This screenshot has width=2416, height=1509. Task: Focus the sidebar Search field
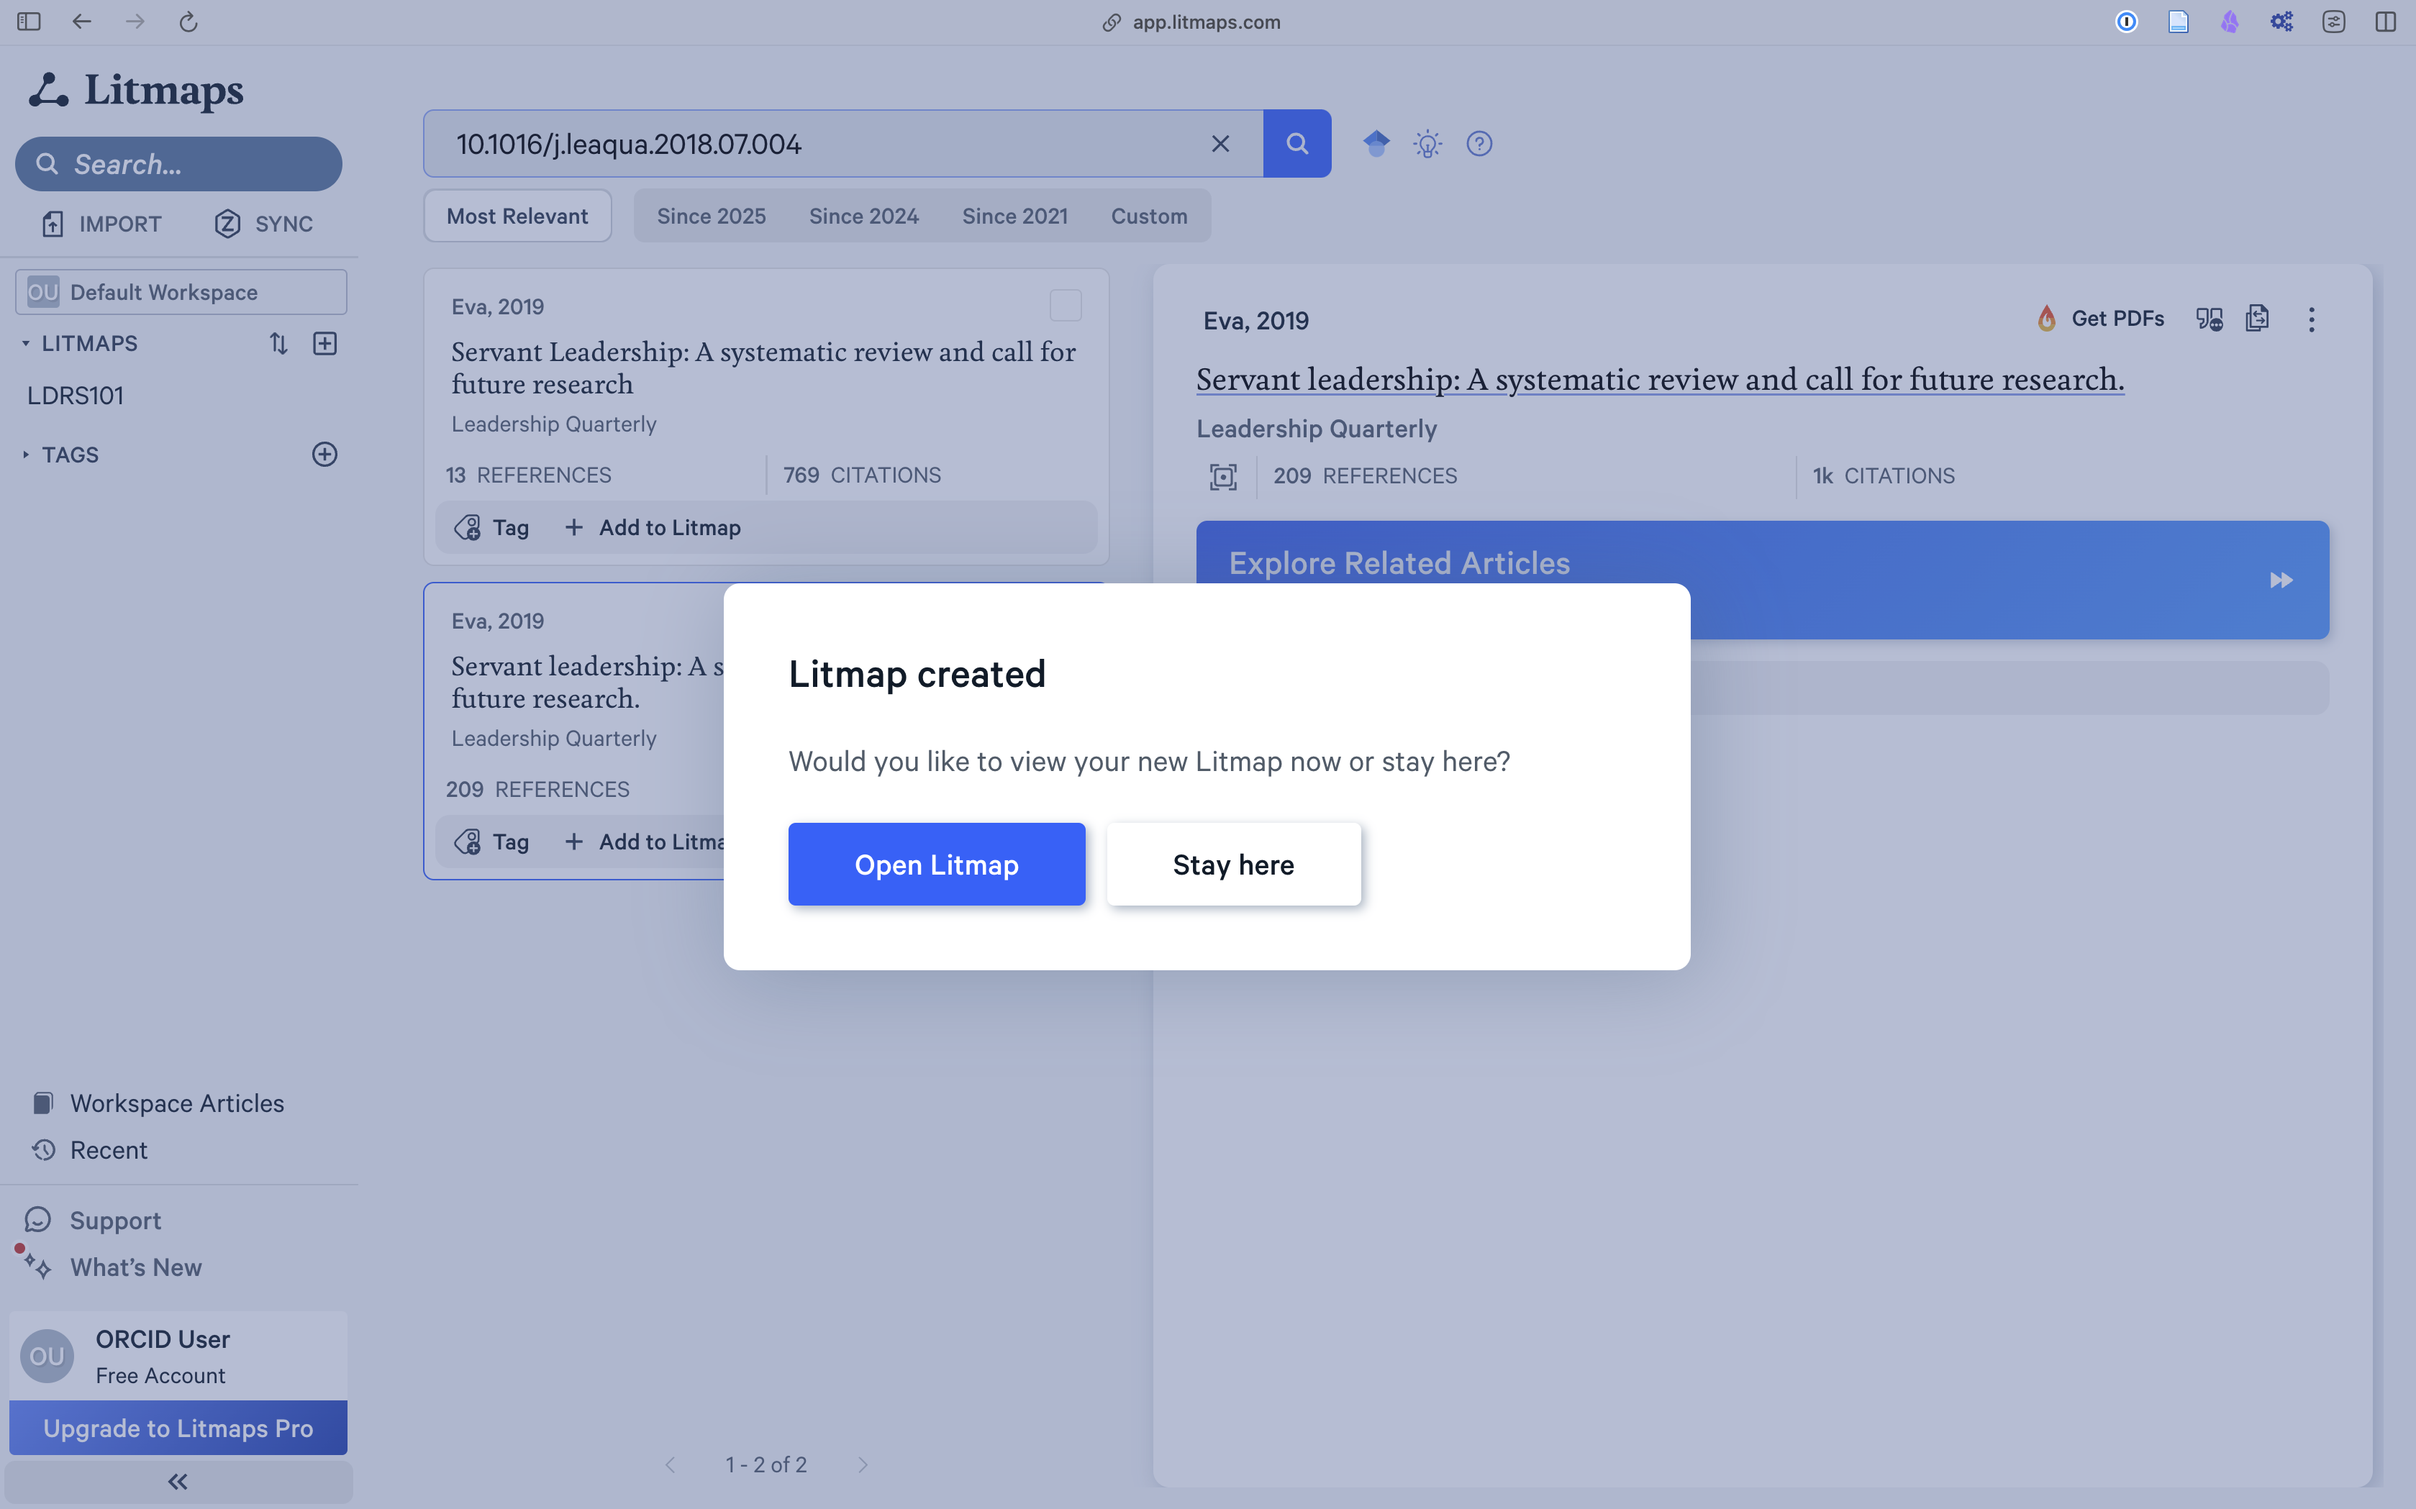178,164
